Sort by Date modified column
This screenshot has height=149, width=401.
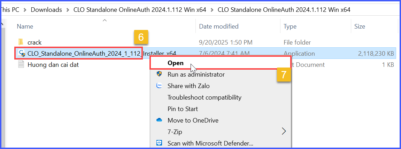point(218,26)
